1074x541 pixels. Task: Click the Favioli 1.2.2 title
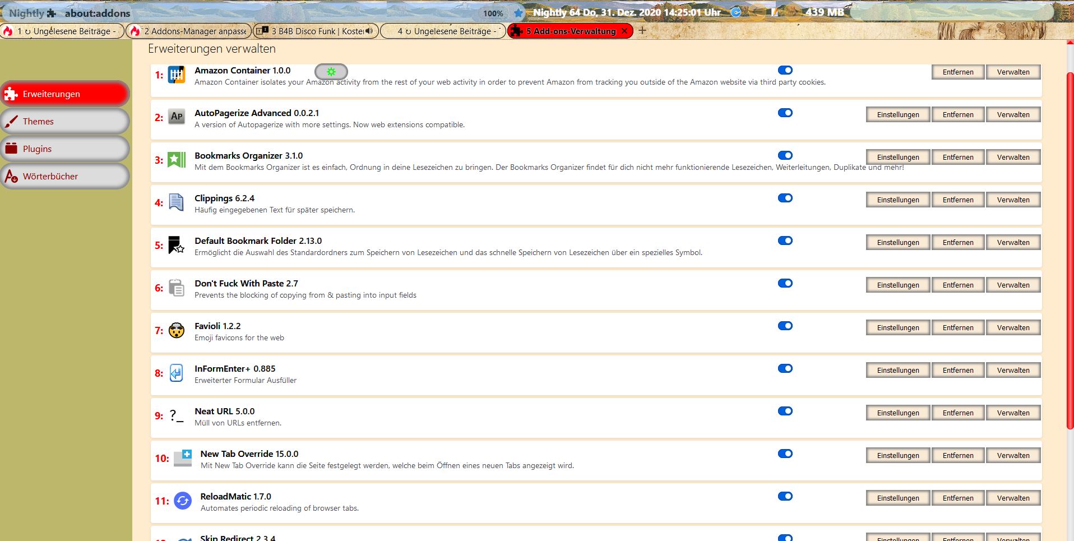[217, 326]
